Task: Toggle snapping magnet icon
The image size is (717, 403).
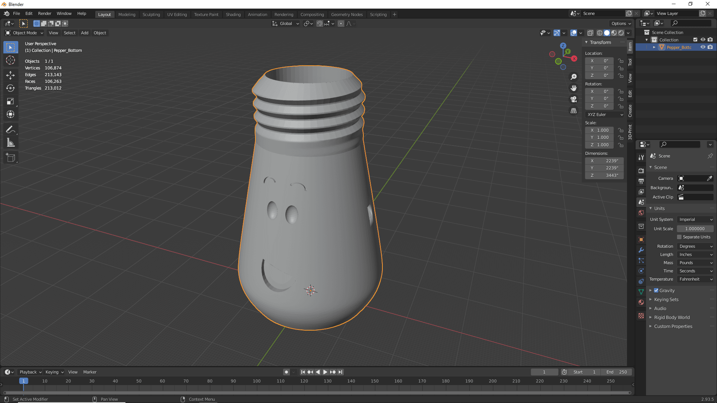Action: (320, 24)
